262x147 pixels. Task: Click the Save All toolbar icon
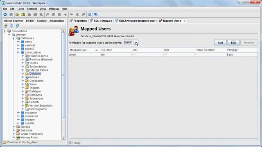point(41,15)
